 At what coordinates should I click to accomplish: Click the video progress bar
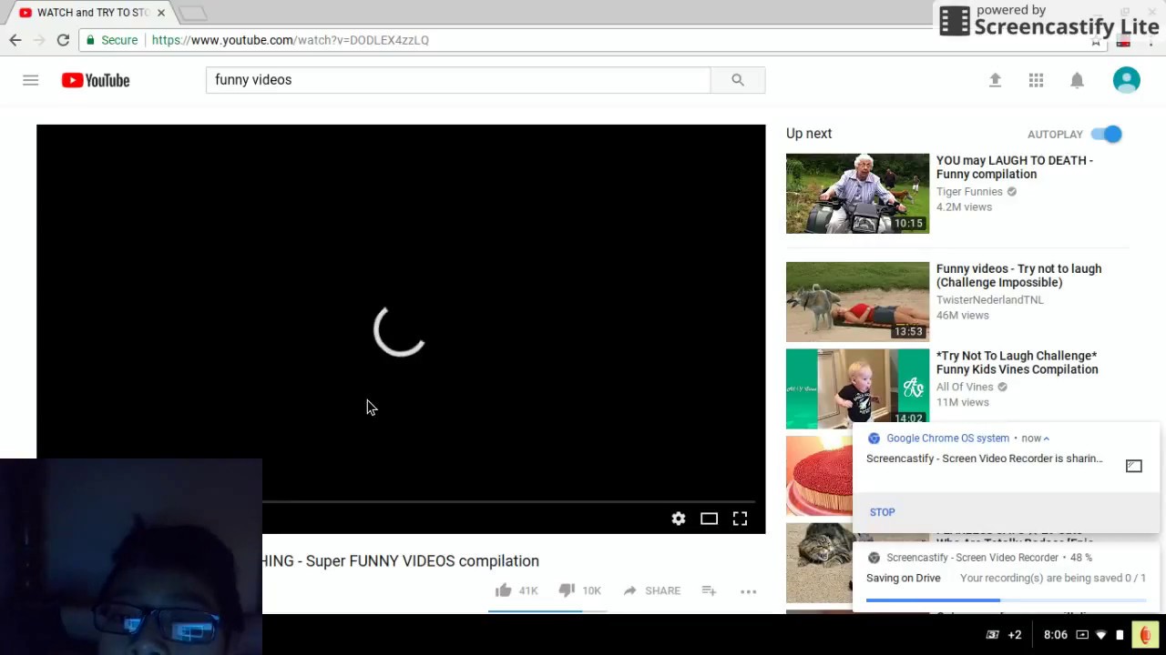[514, 501]
